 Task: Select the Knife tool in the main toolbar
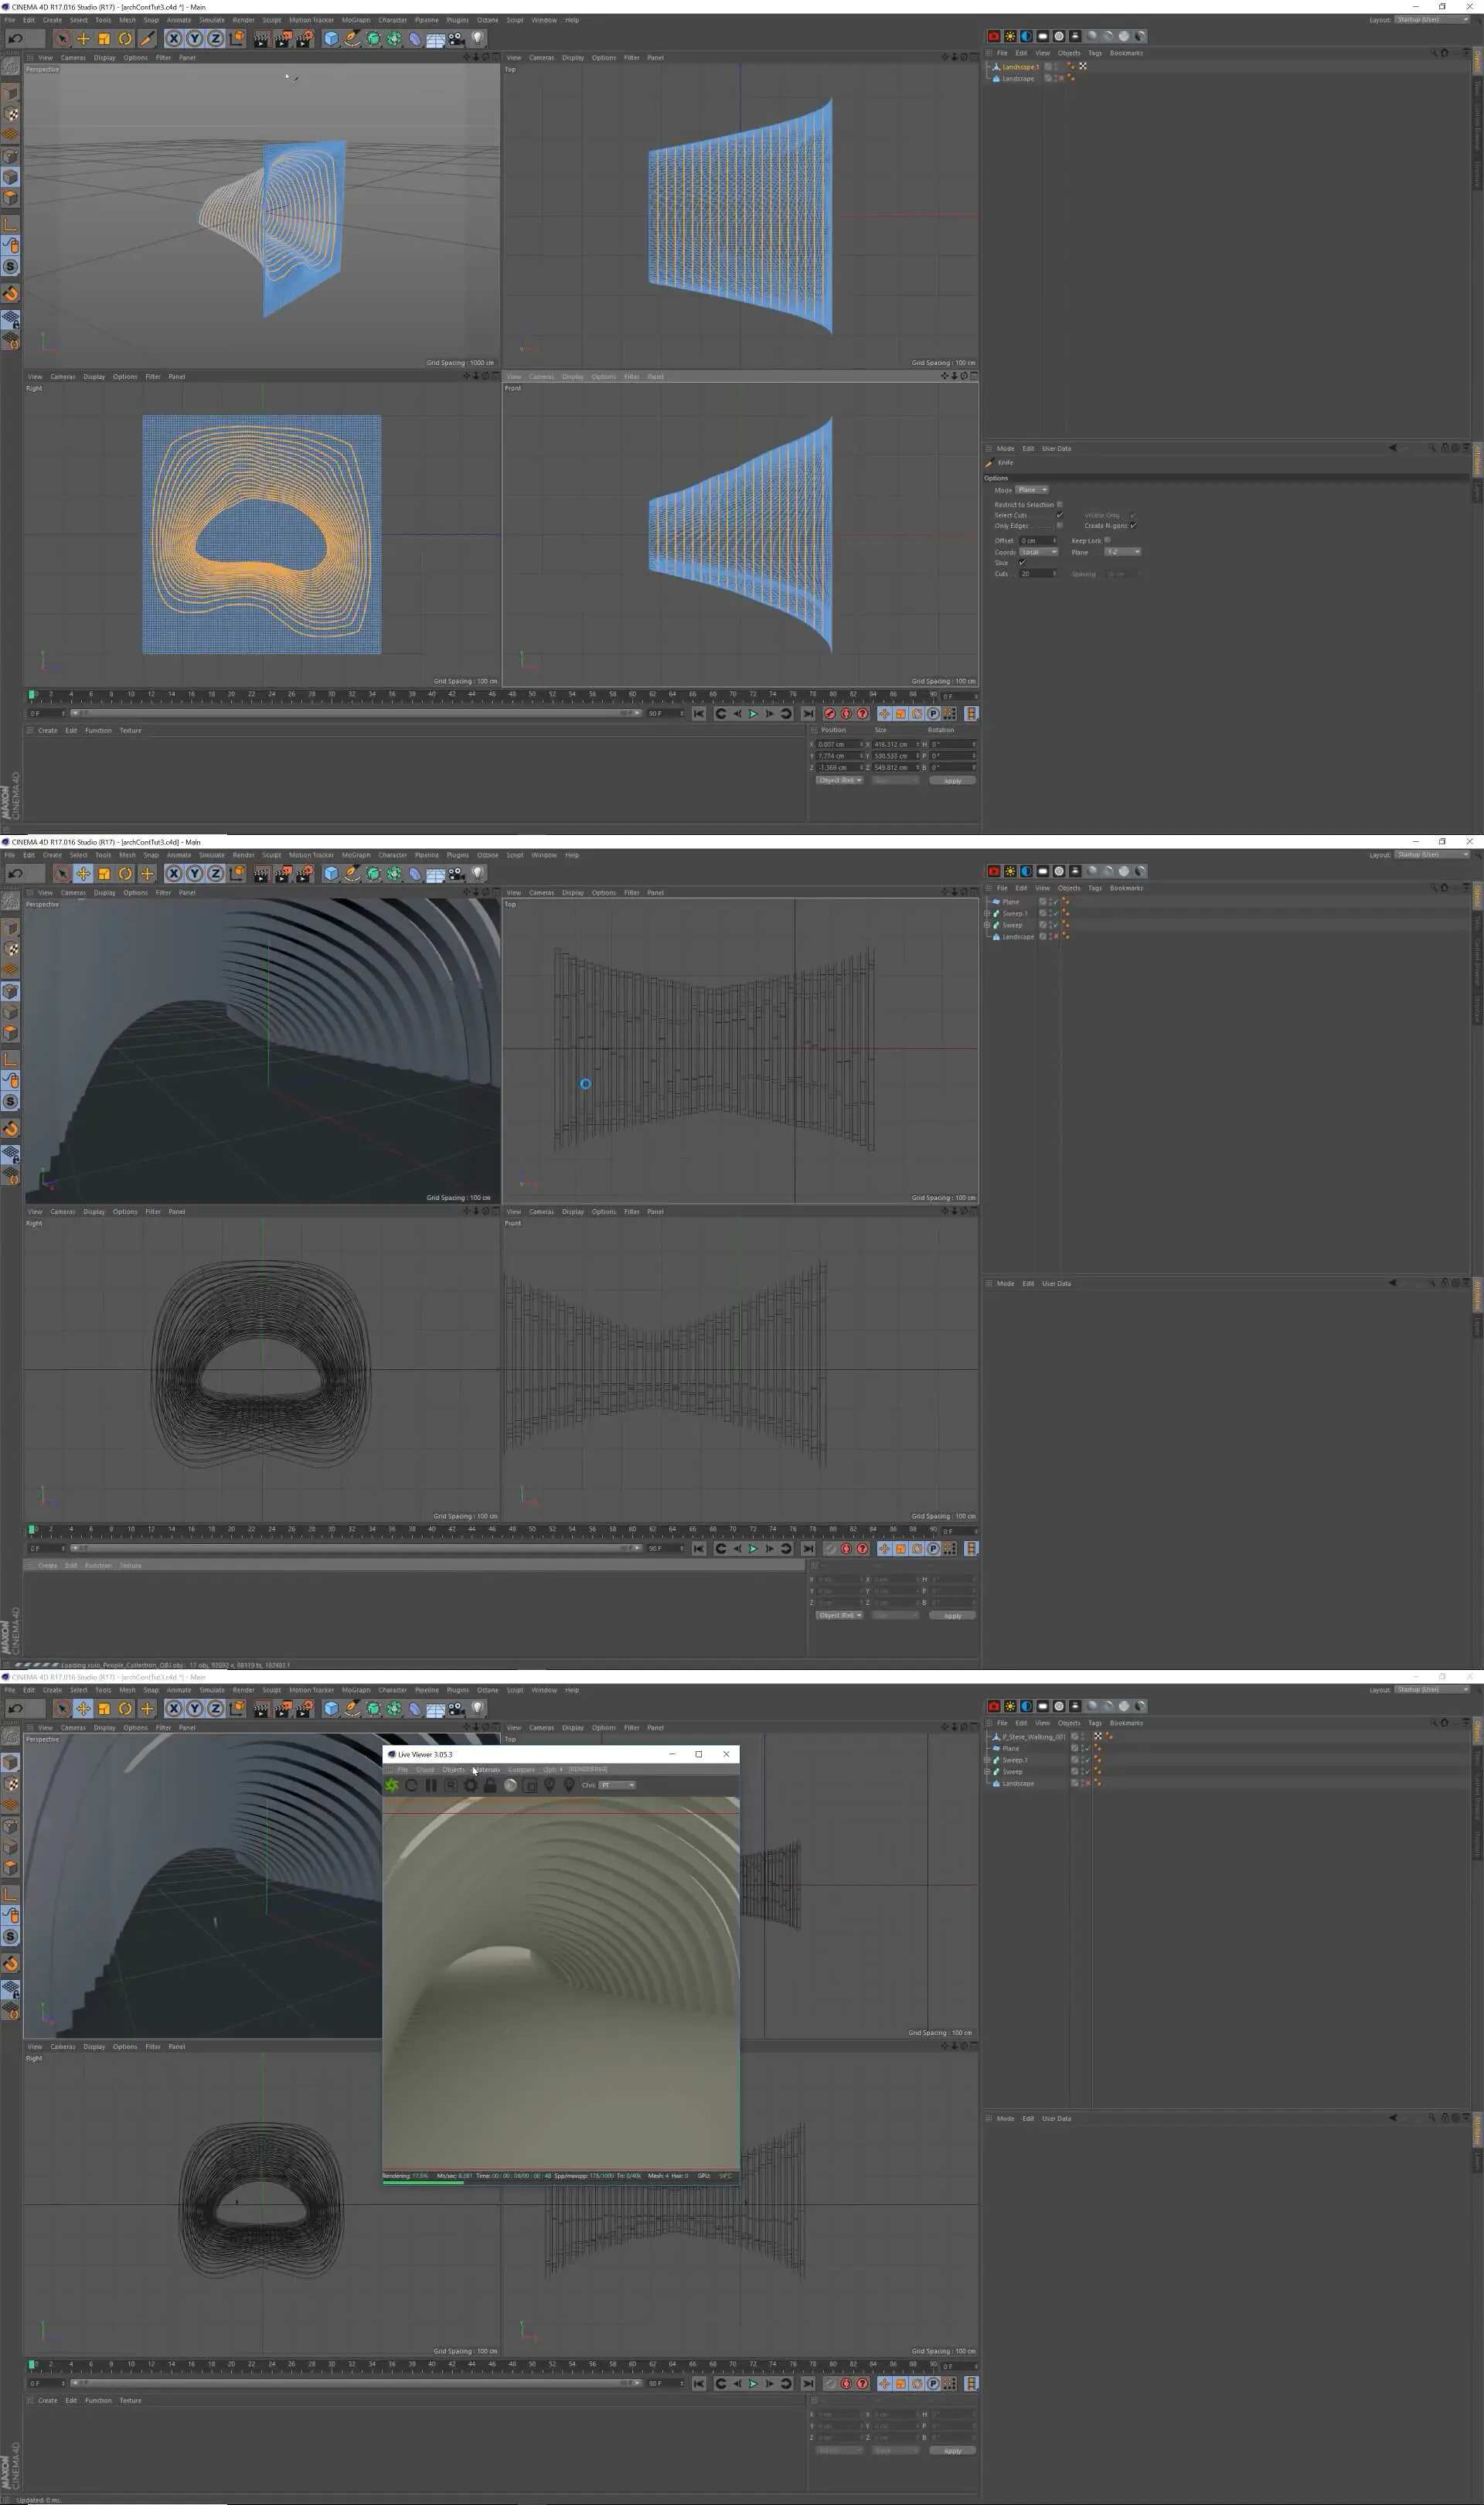(147, 39)
